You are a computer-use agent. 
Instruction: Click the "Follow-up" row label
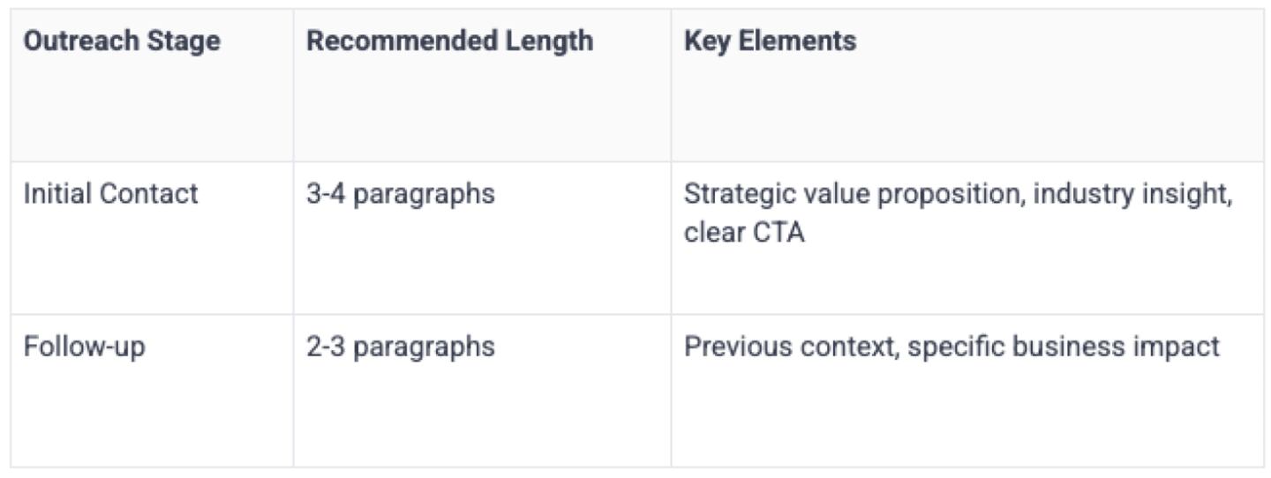click(x=85, y=347)
